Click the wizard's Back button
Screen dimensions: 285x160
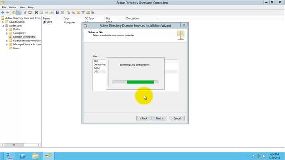click(x=143, y=118)
